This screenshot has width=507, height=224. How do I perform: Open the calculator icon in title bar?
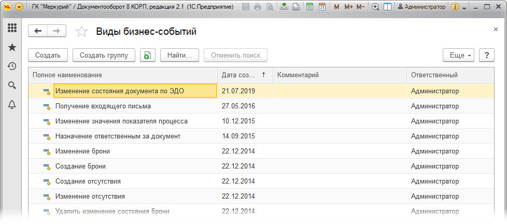click(309, 7)
